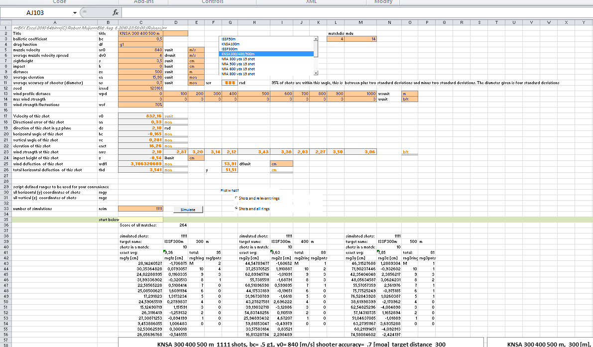
Task: Select column Y header
Action: pos(584,22)
